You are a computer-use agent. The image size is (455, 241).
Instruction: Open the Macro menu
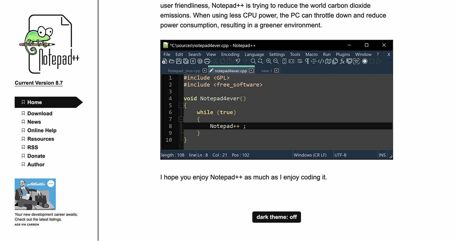click(312, 54)
